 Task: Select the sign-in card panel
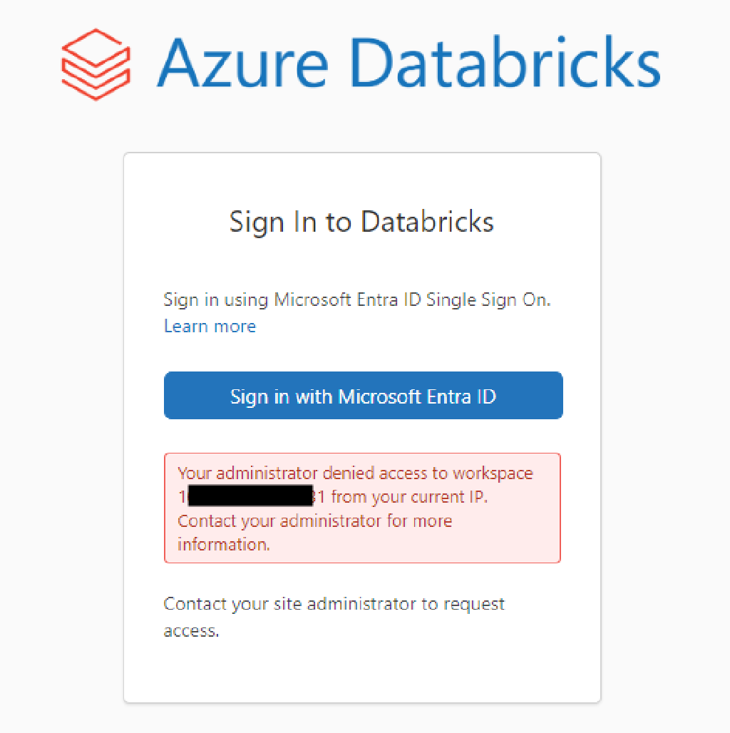(362, 428)
